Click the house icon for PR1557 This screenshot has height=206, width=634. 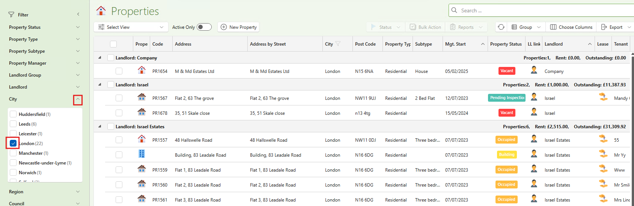pos(142,139)
